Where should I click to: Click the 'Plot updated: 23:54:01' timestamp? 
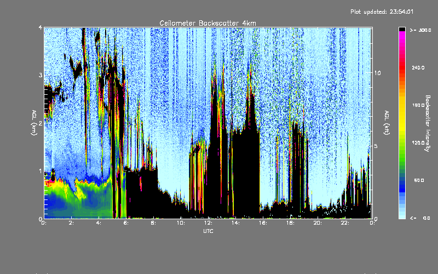tap(382, 12)
